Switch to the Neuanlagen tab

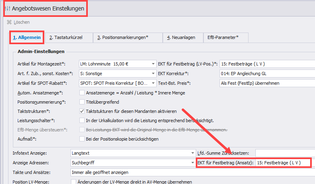click(181, 37)
